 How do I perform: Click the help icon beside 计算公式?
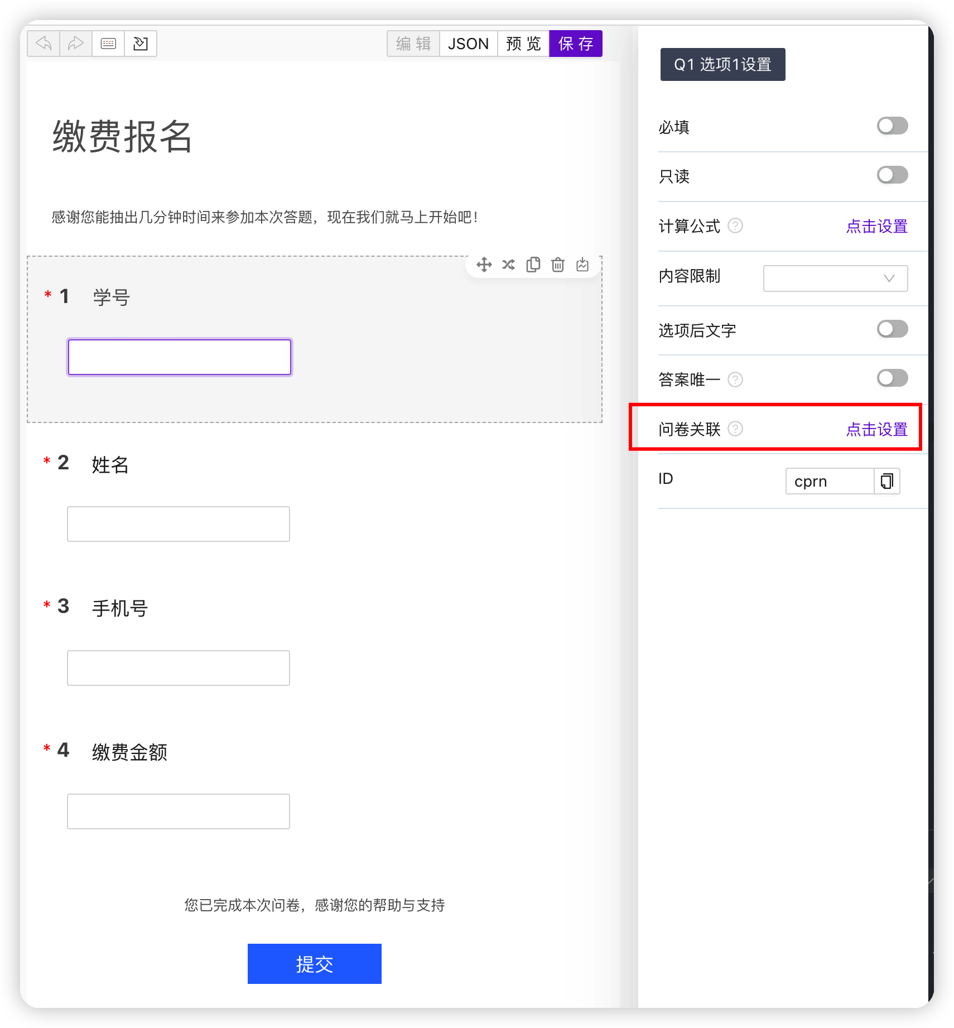point(735,226)
